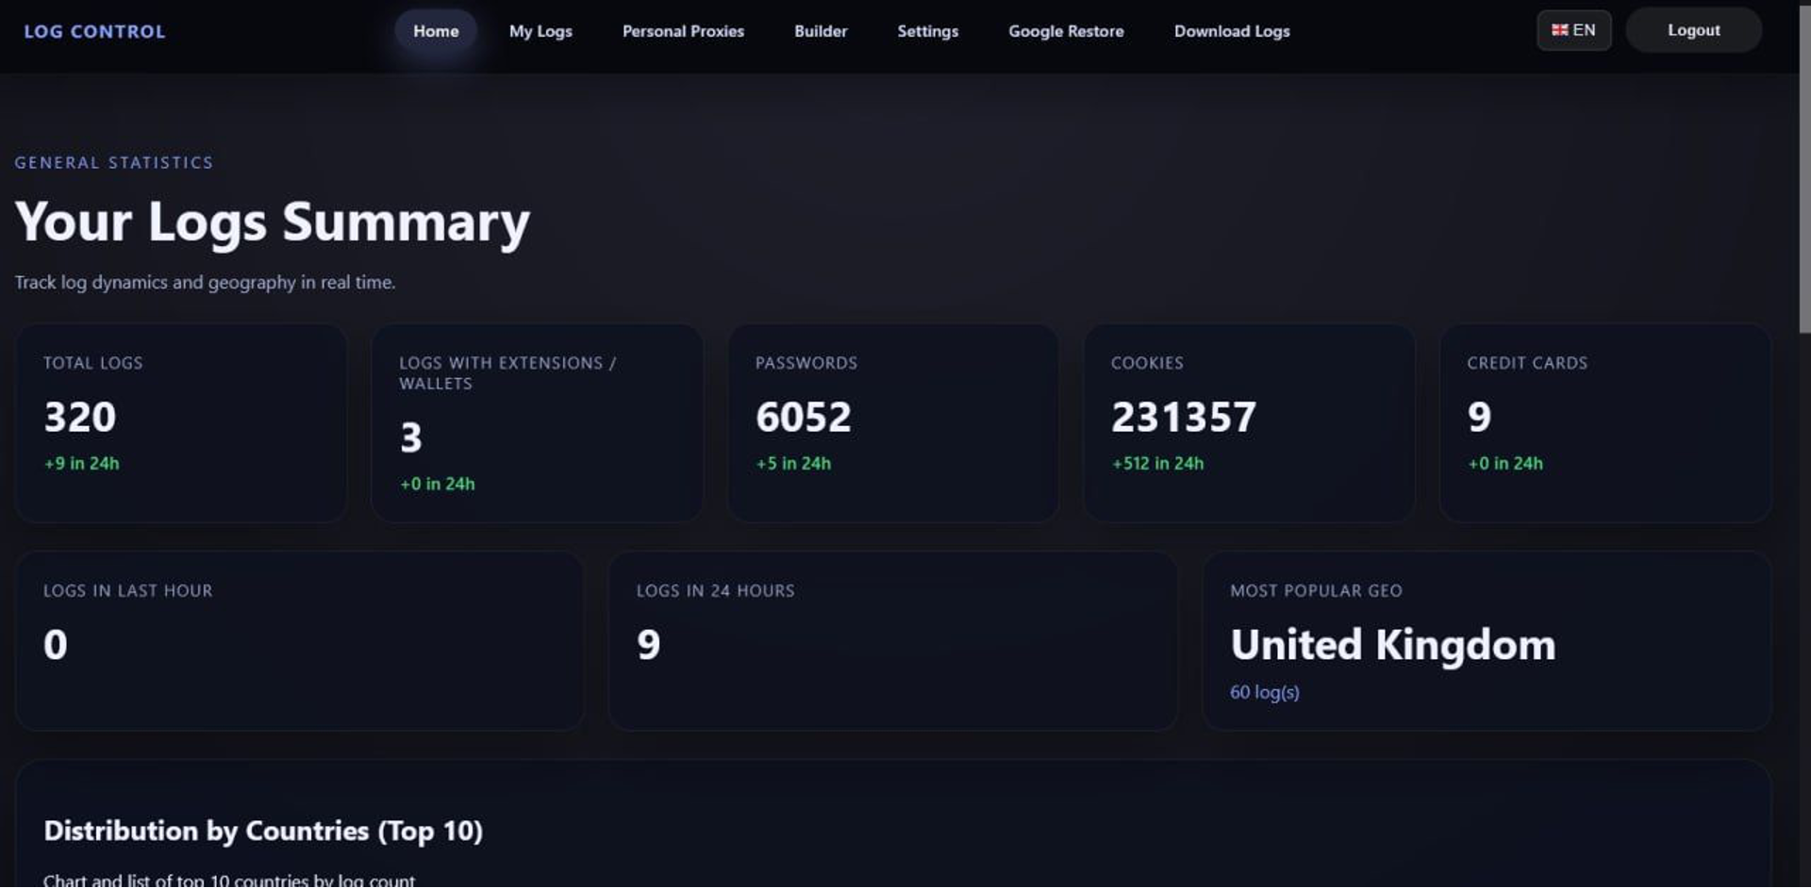The width and height of the screenshot is (1811, 888).
Task: Click the LOG CONTROL logo
Action: (94, 31)
